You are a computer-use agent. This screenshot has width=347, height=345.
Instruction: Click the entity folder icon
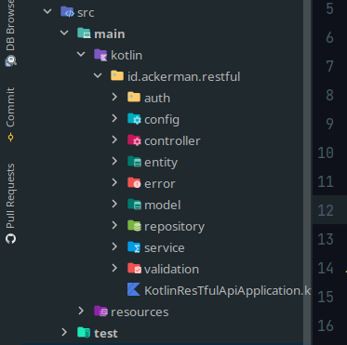click(x=134, y=162)
